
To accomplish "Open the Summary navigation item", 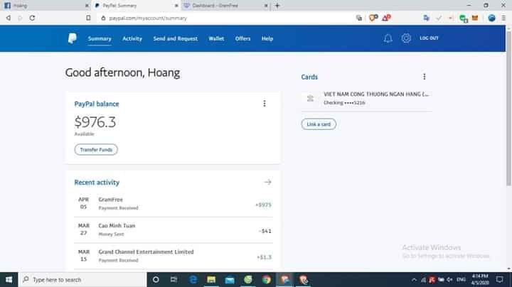I will click(100, 38).
